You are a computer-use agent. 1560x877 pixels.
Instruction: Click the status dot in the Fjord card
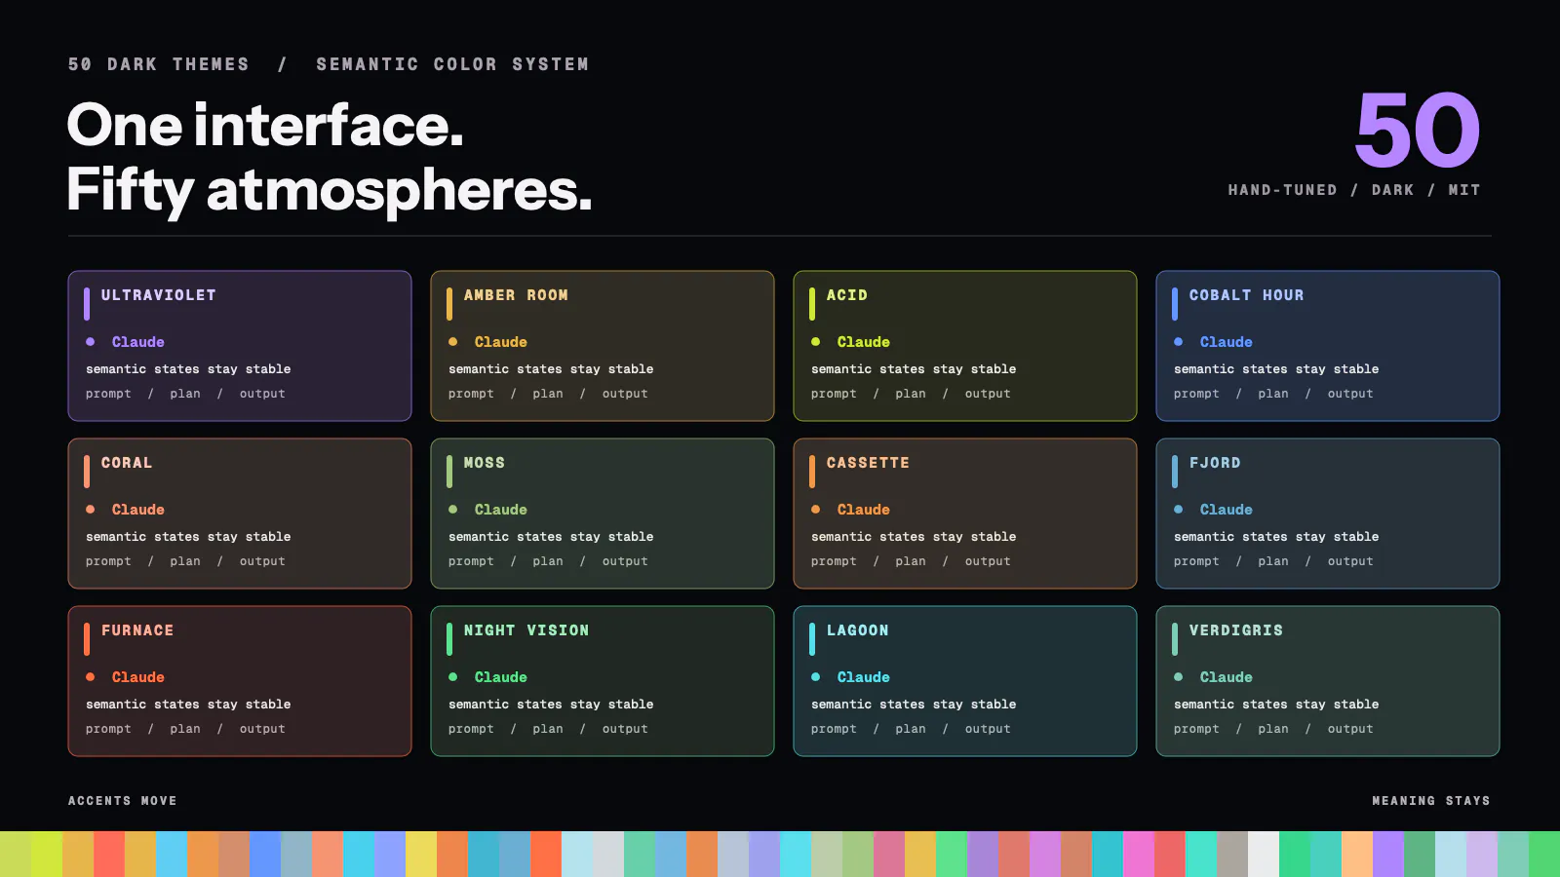click(1179, 510)
